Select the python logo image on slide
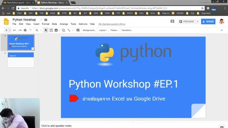The width and height of the screenshot is (228, 128). point(133,54)
